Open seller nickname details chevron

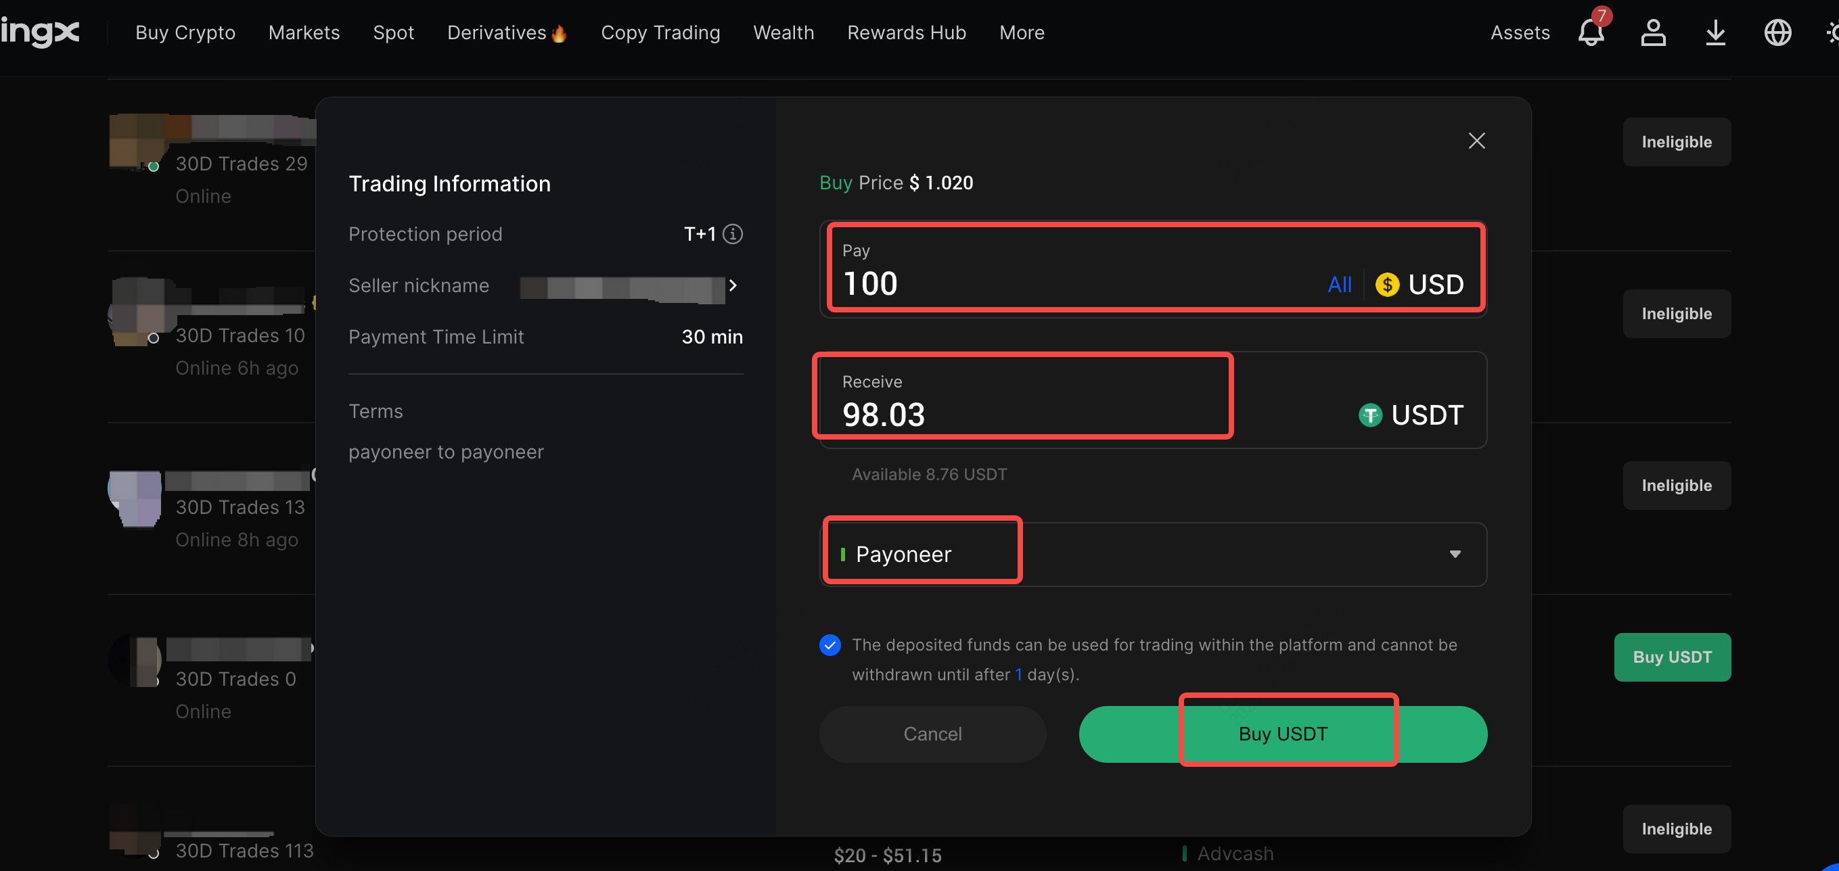click(733, 285)
